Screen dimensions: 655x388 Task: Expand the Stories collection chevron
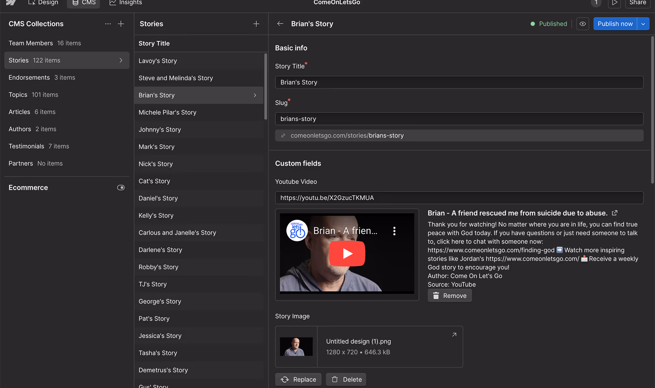tap(121, 60)
